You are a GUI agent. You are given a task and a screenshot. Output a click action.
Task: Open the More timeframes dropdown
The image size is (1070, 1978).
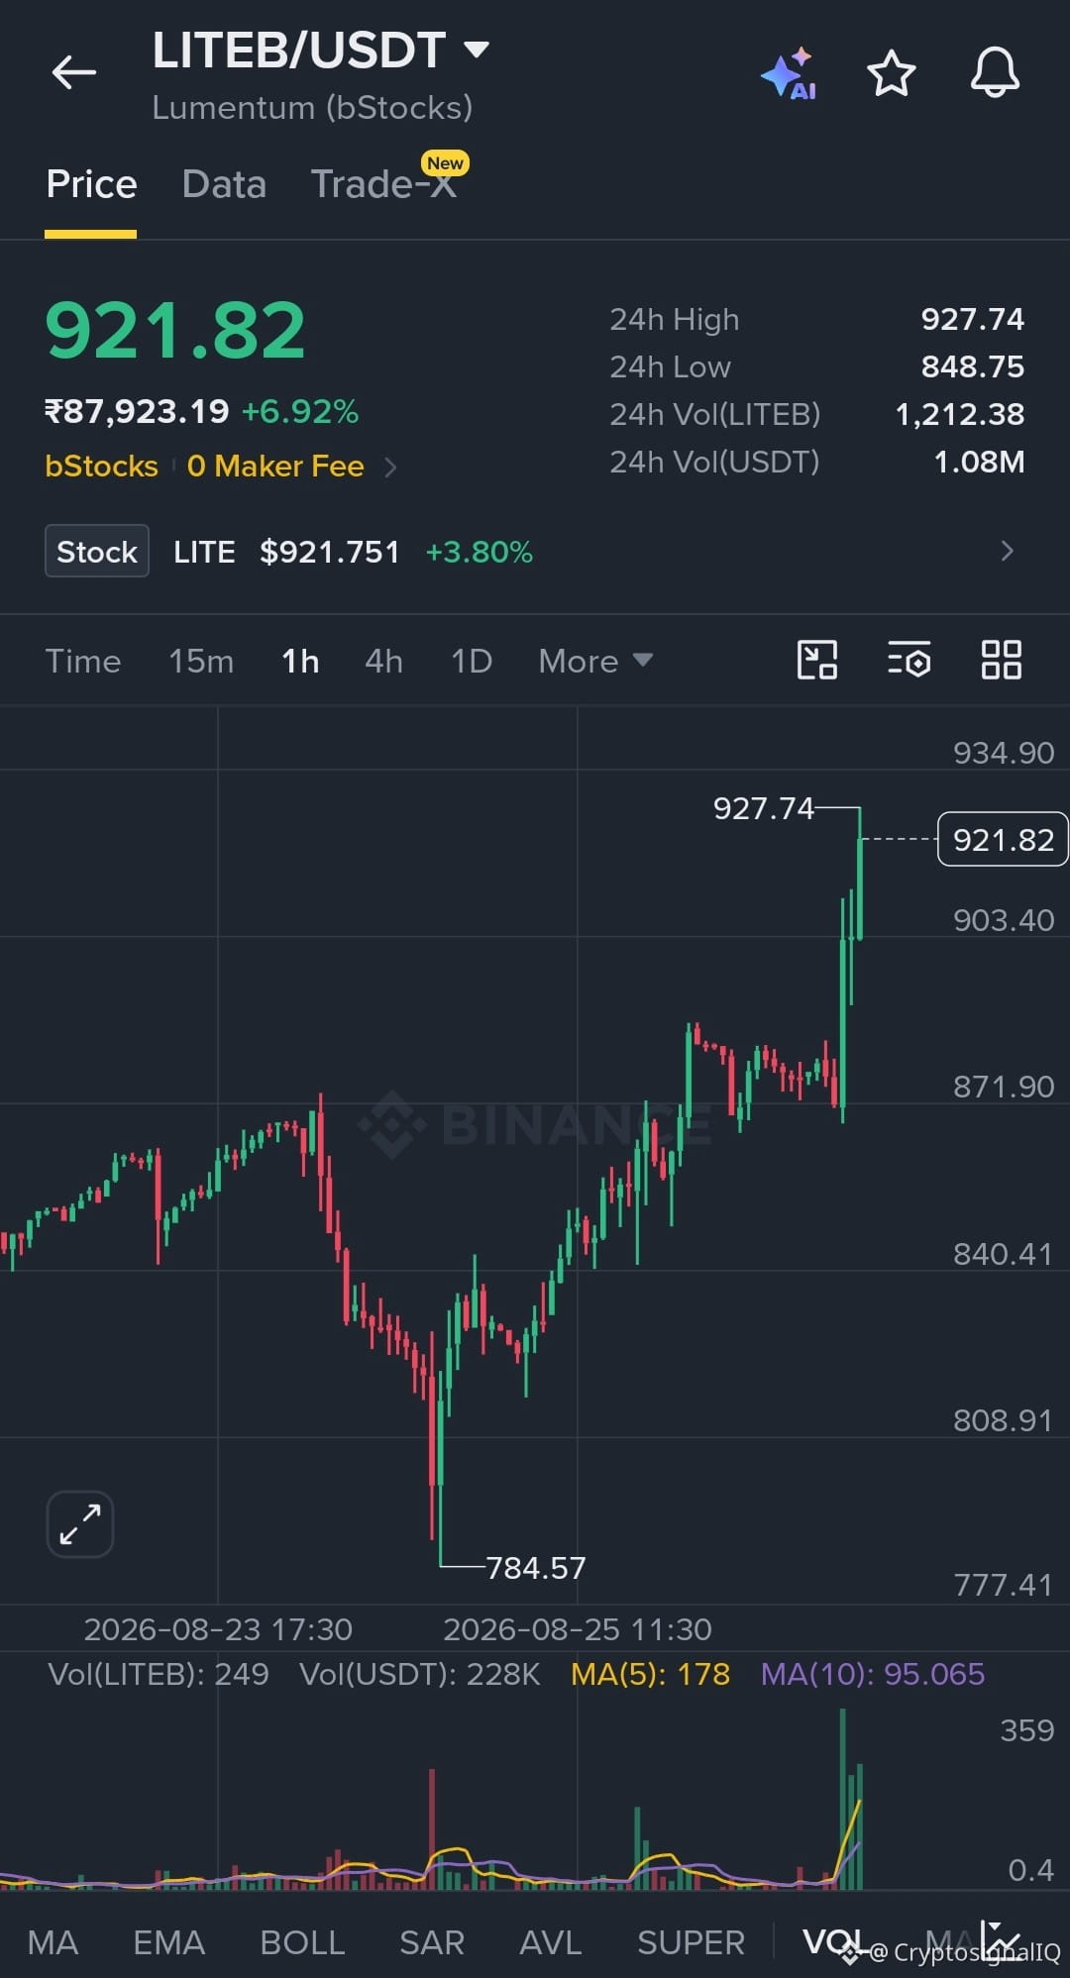(595, 661)
